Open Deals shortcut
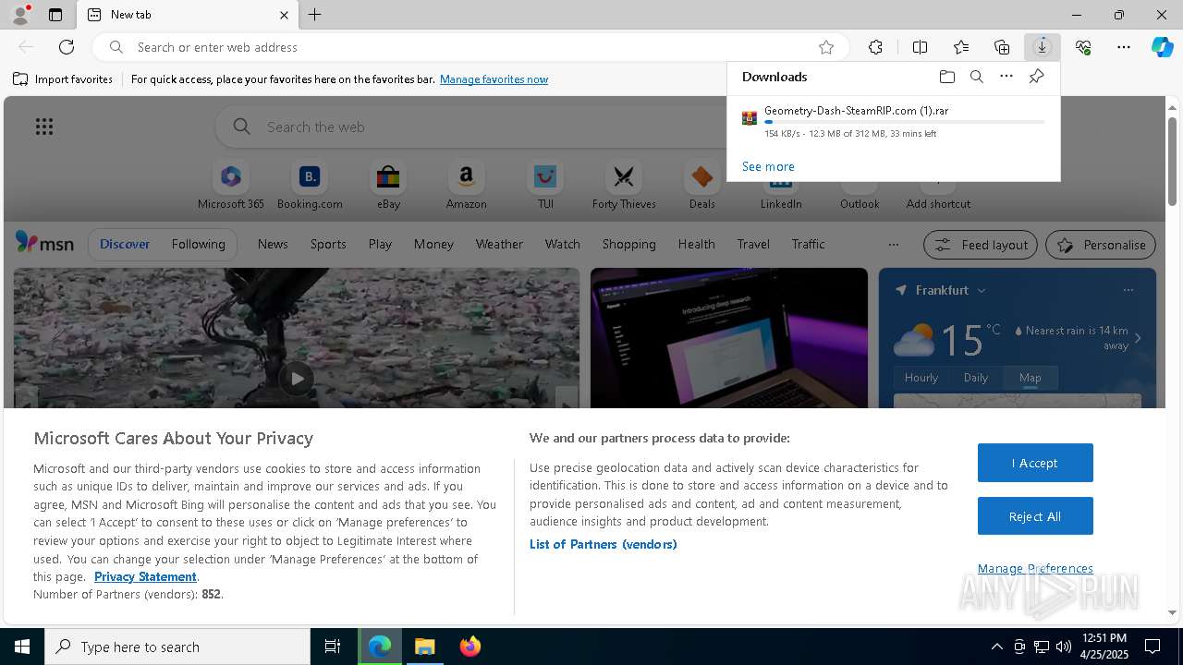Image resolution: width=1183 pixels, height=665 pixels. (x=702, y=186)
